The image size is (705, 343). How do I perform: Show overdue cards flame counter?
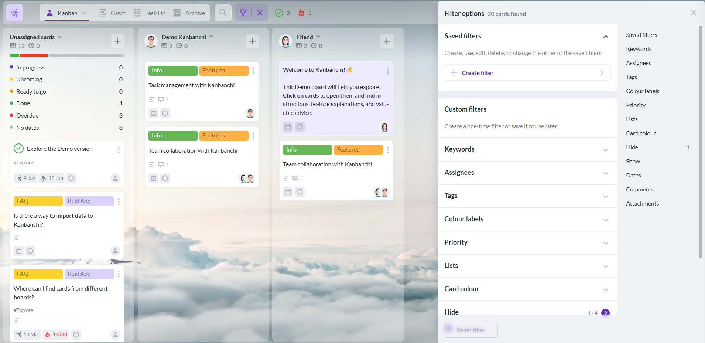(305, 13)
